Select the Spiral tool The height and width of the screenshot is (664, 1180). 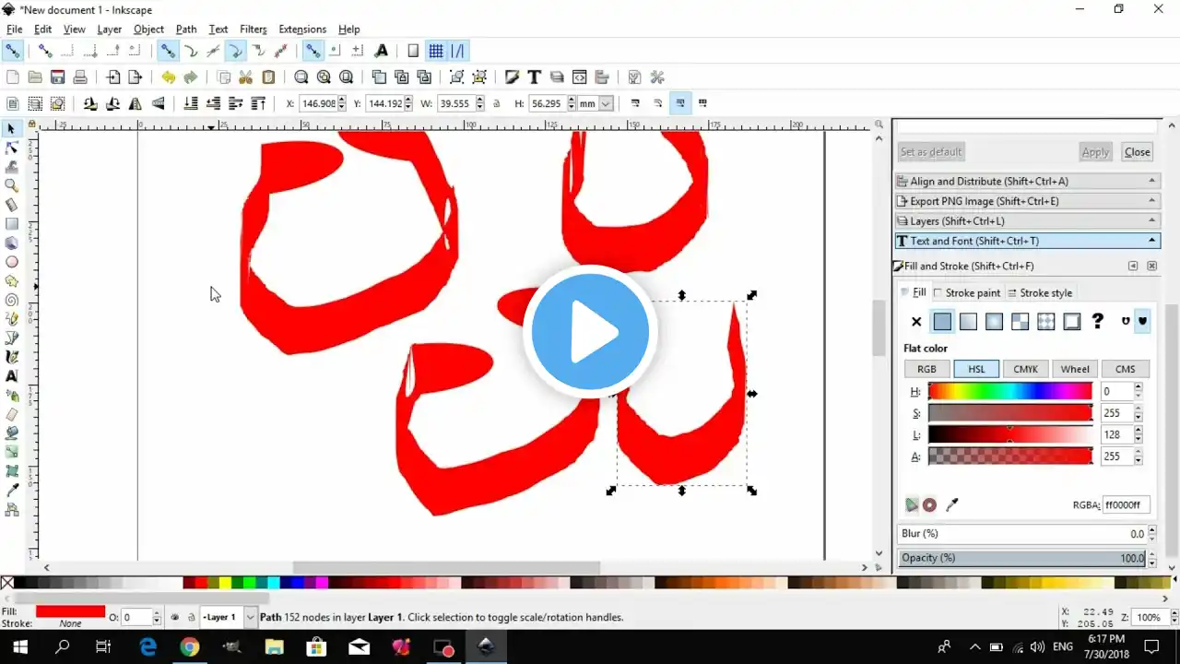pyautogui.click(x=12, y=300)
